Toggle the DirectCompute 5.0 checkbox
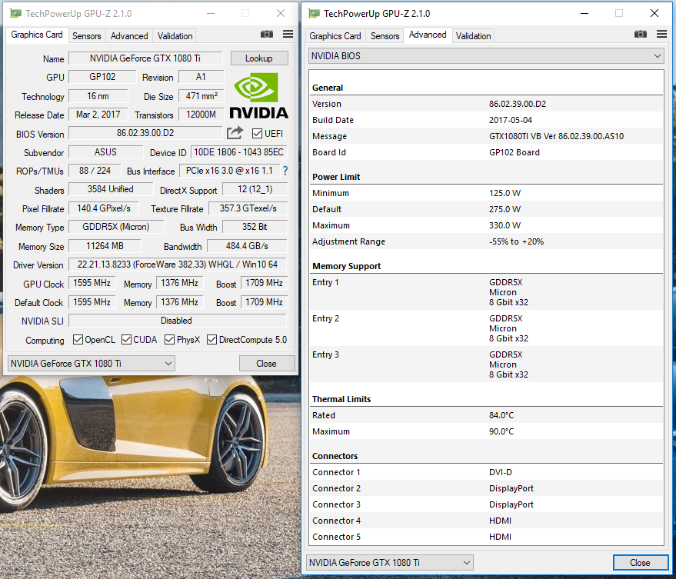The width and height of the screenshot is (676, 579). pos(212,340)
